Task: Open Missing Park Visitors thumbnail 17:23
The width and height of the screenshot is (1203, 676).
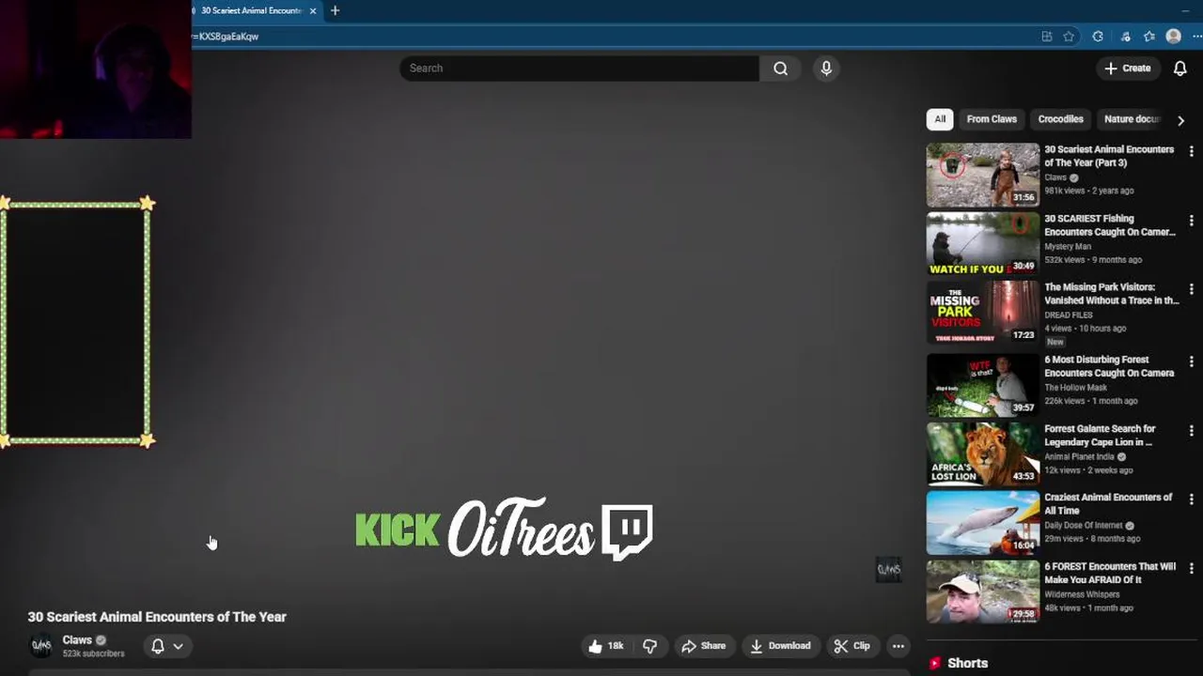Action: click(983, 313)
